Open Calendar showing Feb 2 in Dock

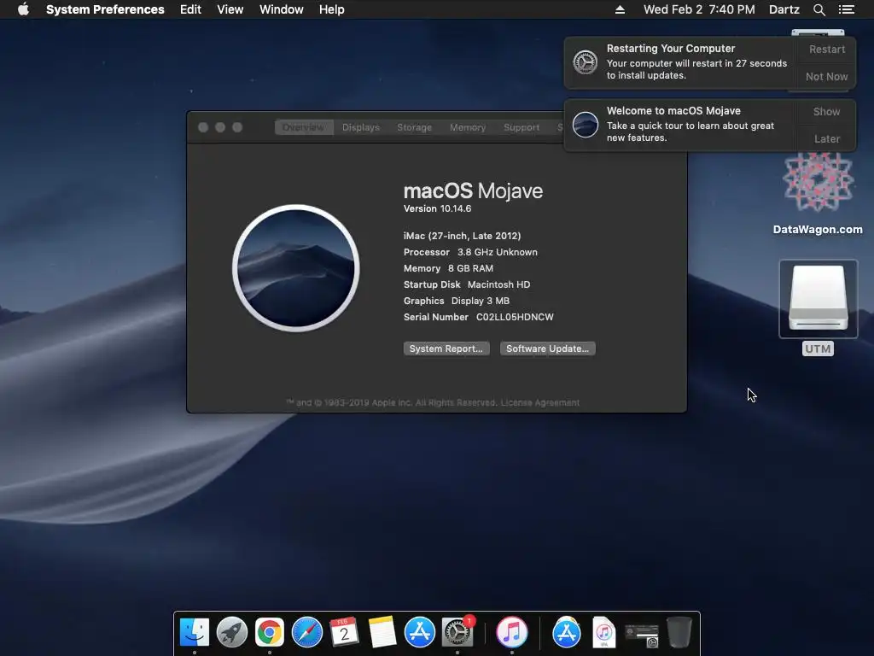[344, 632]
